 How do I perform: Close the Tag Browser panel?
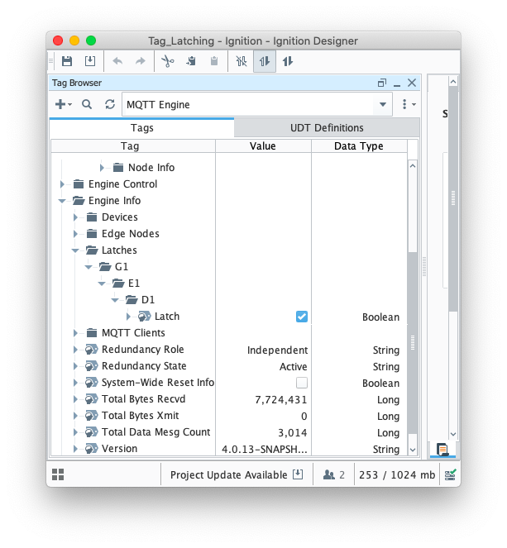[412, 83]
